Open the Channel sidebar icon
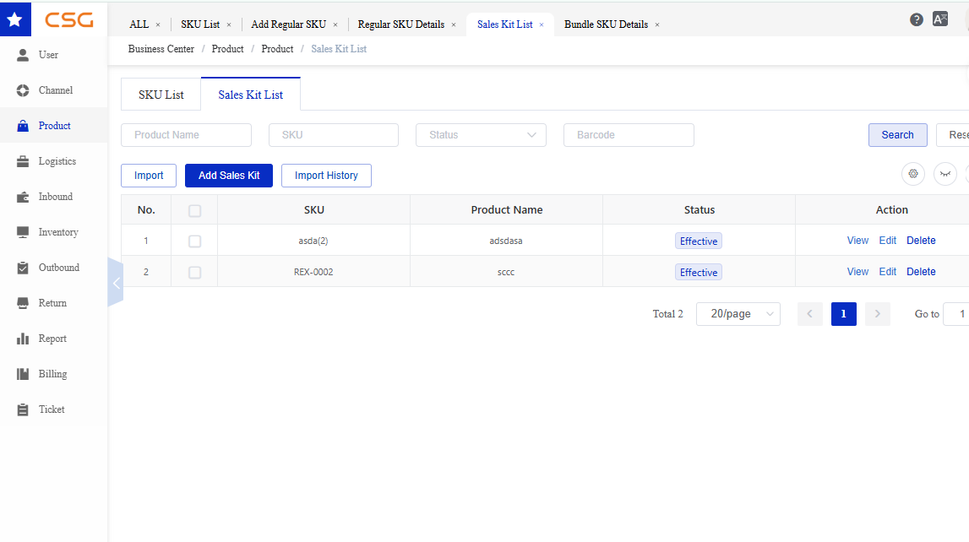This screenshot has height=542, width=969. (23, 90)
